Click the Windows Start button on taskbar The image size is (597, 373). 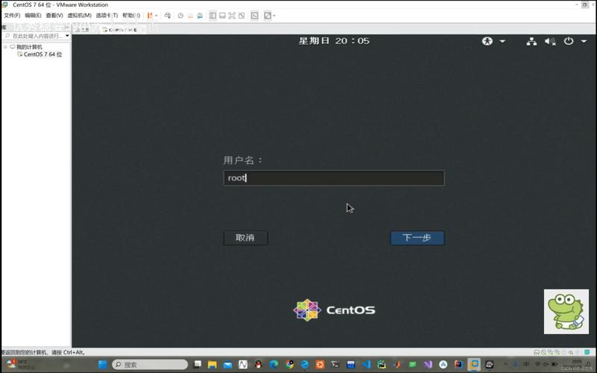pos(102,365)
